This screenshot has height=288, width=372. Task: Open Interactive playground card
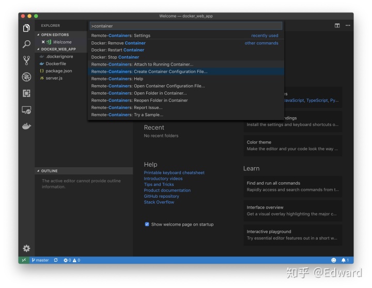pyautogui.click(x=292, y=235)
